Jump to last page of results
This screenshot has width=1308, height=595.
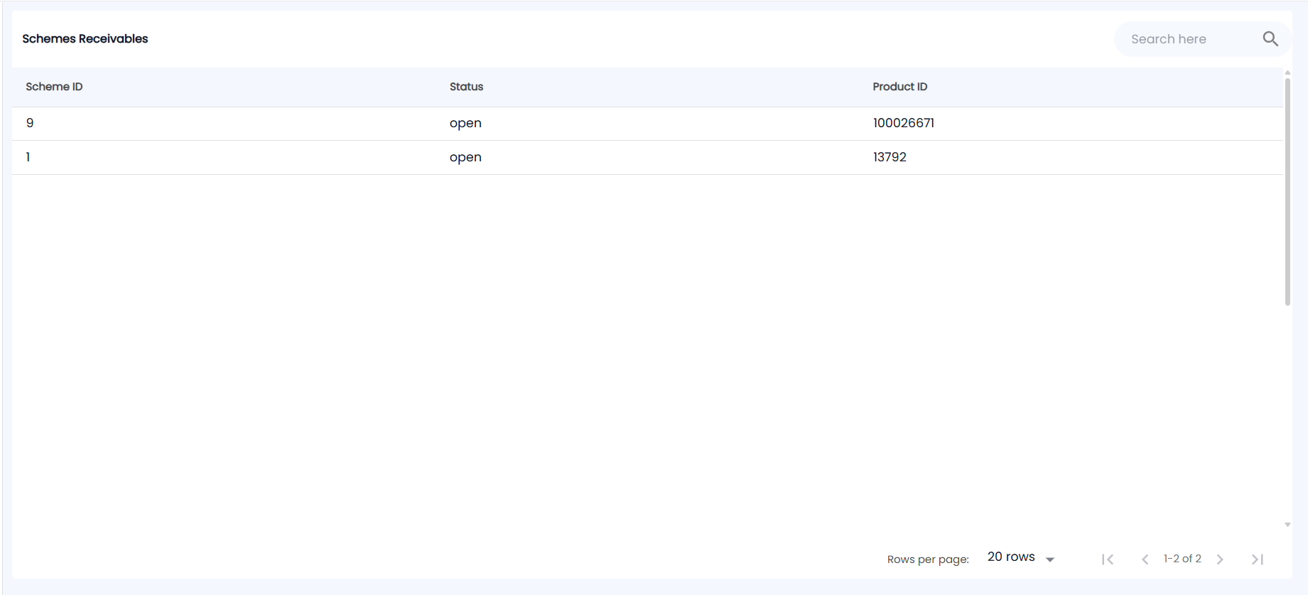pos(1258,559)
